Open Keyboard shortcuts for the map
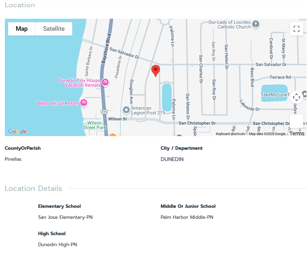 (x=230, y=134)
